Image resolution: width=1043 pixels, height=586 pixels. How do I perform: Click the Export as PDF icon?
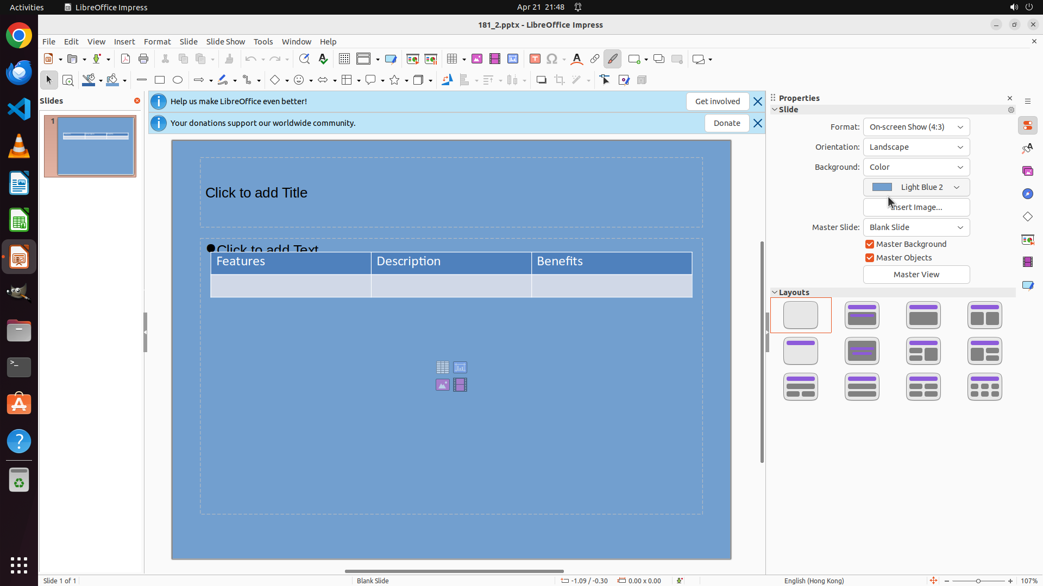pyautogui.click(x=125, y=59)
